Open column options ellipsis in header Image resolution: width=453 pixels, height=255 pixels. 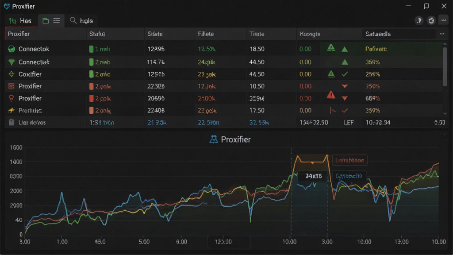442,34
